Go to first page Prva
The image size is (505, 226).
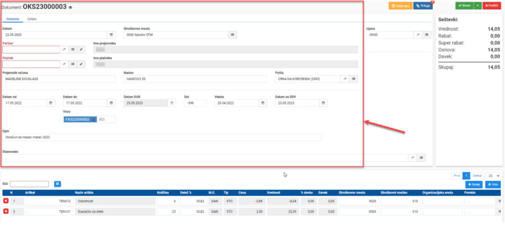coord(457,176)
